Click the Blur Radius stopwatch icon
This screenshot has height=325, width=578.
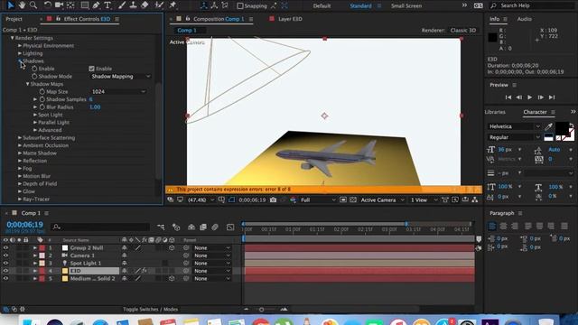click(42, 107)
